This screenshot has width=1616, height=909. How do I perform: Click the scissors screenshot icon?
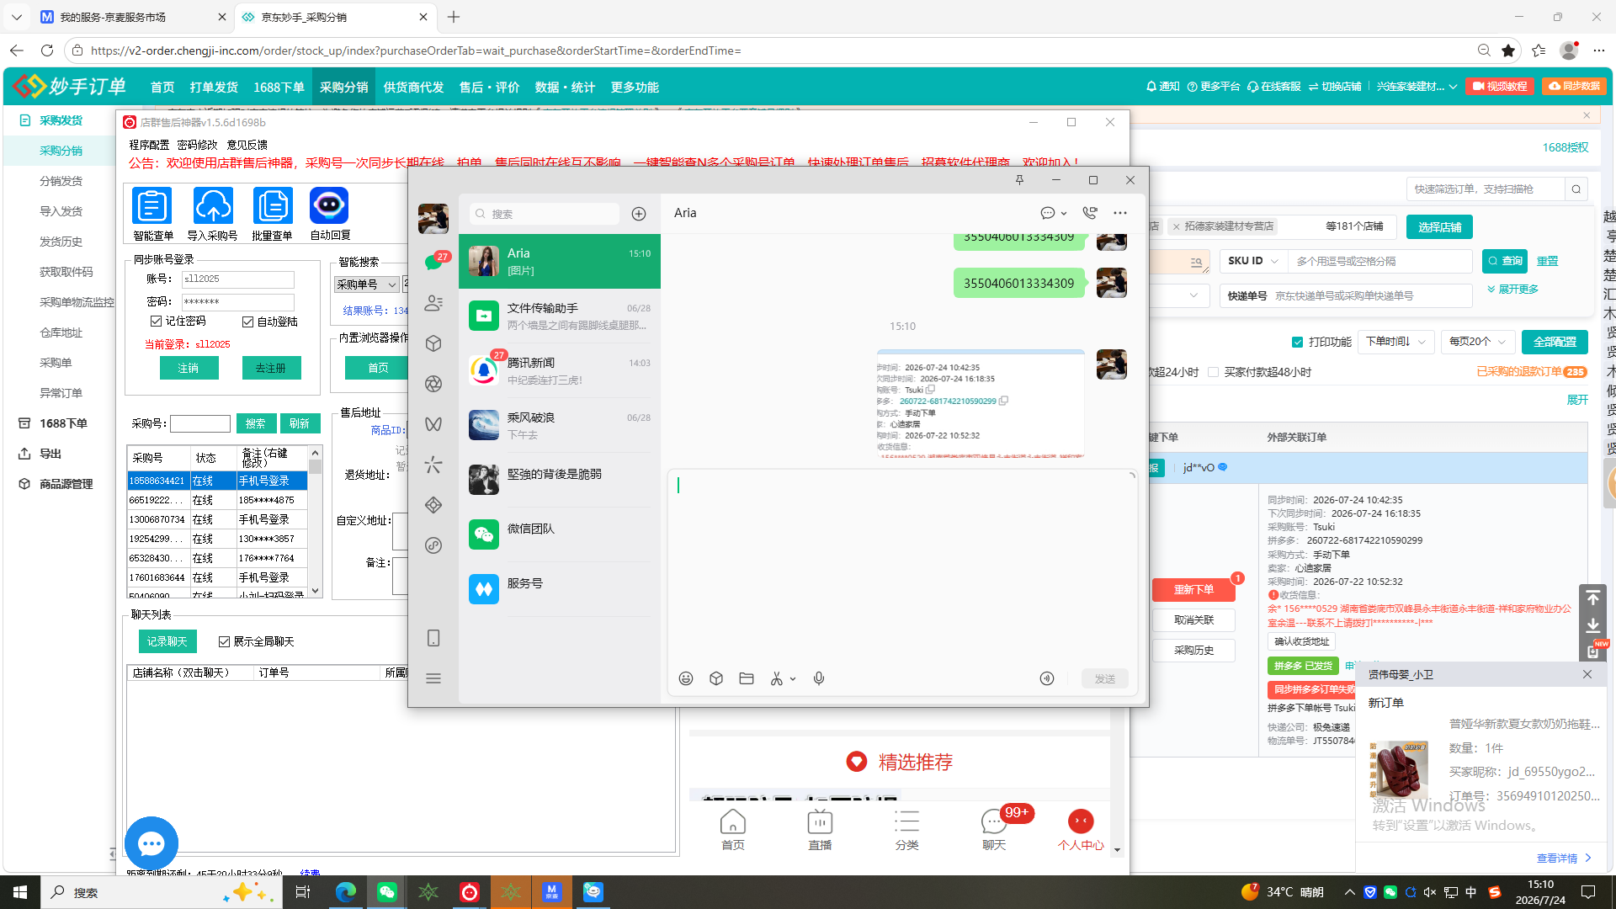777,678
